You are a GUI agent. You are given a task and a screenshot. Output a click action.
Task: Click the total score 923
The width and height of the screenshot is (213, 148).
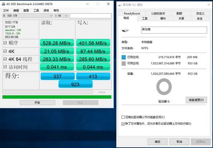click(75, 84)
